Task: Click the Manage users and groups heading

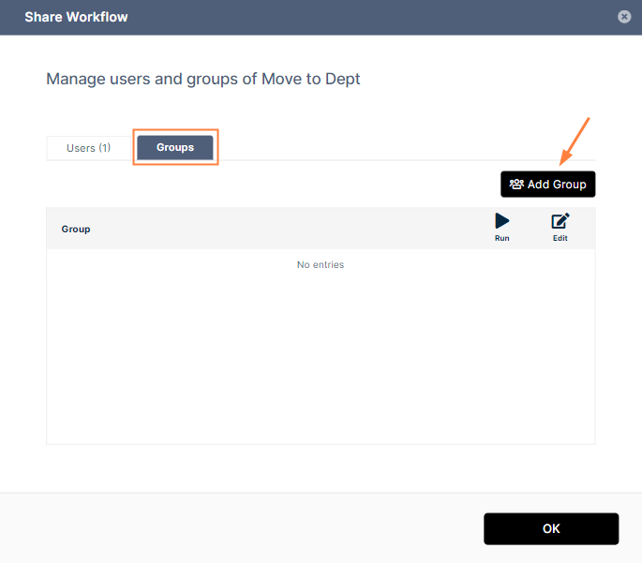Action: pos(203,79)
